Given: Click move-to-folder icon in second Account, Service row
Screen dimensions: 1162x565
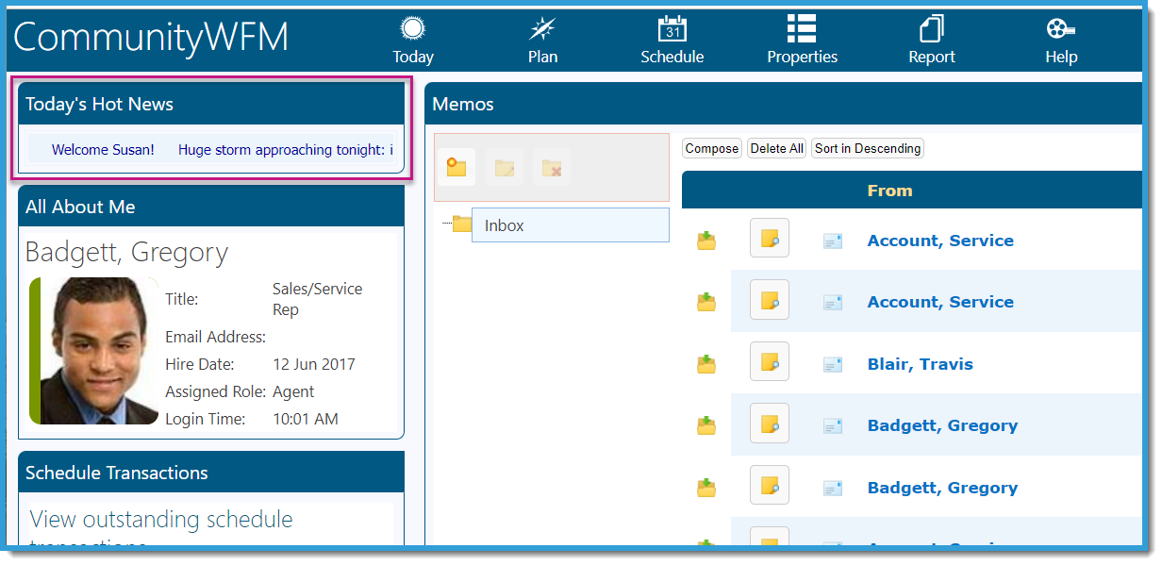Looking at the screenshot, I should (706, 303).
